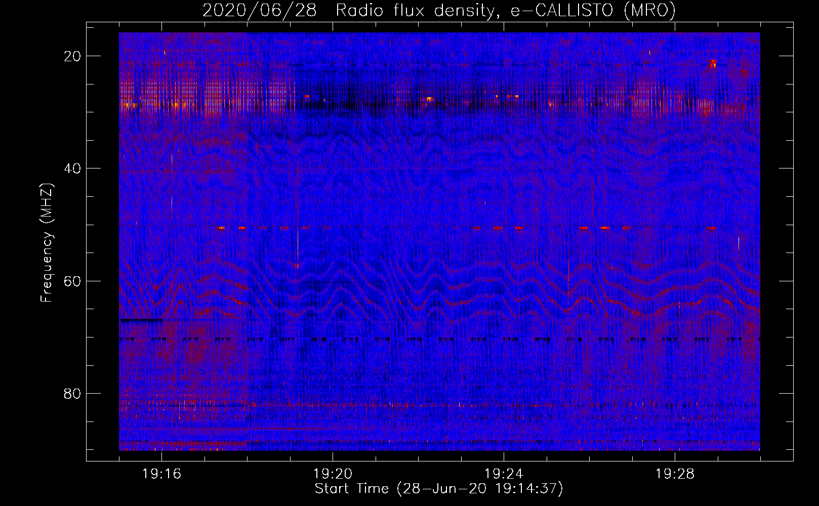The height and width of the screenshot is (506, 819).
Task: Click the spectrogram plot area
Action: pos(439,241)
